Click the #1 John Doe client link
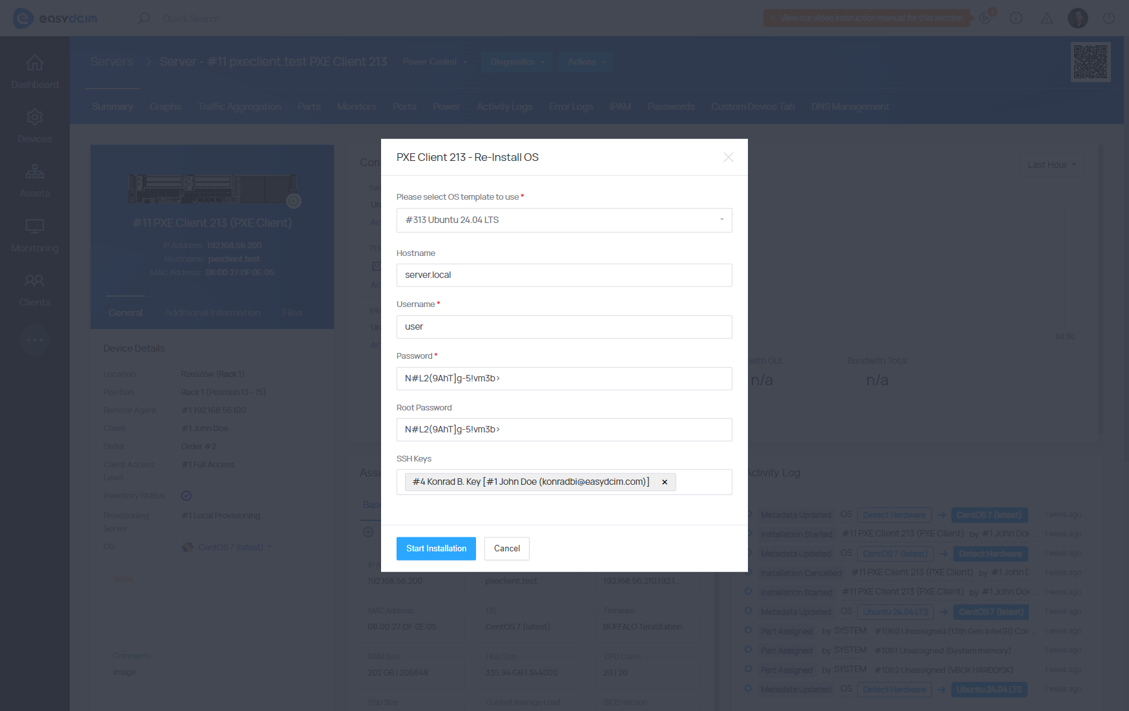Image resolution: width=1129 pixels, height=711 pixels. (205, 429)
